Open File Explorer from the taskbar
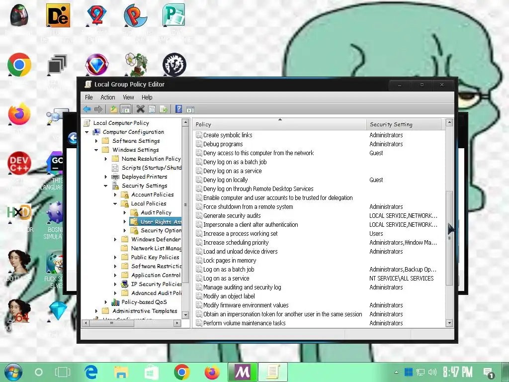Screen dimensions: 509x382 pos(121,372)
